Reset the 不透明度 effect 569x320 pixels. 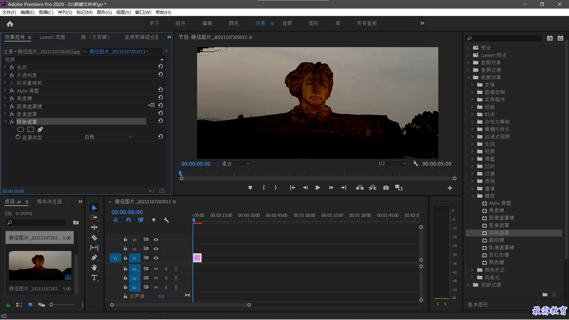click(x=160, y=74)
